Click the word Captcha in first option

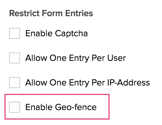pyautogui.click(x=71, y=33)
